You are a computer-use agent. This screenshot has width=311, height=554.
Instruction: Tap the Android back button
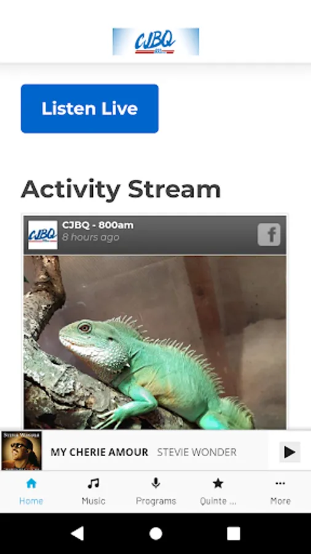(77, 534)
